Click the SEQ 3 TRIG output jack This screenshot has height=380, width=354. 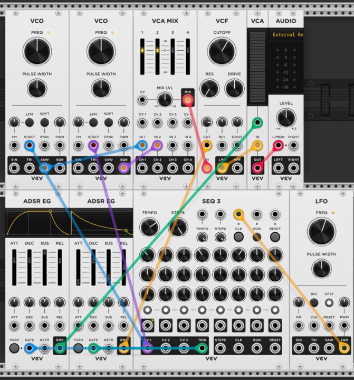click(202, 348)
